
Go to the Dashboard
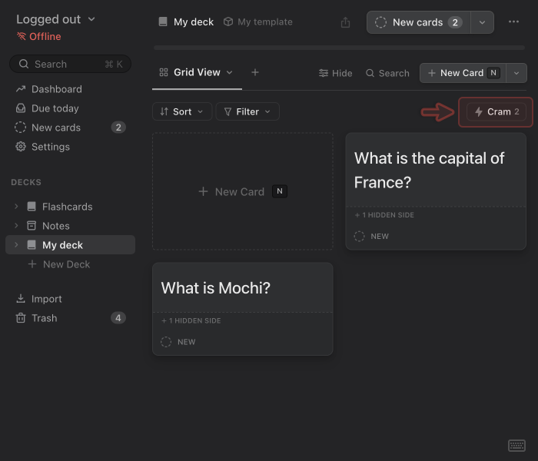coord(56,89)
